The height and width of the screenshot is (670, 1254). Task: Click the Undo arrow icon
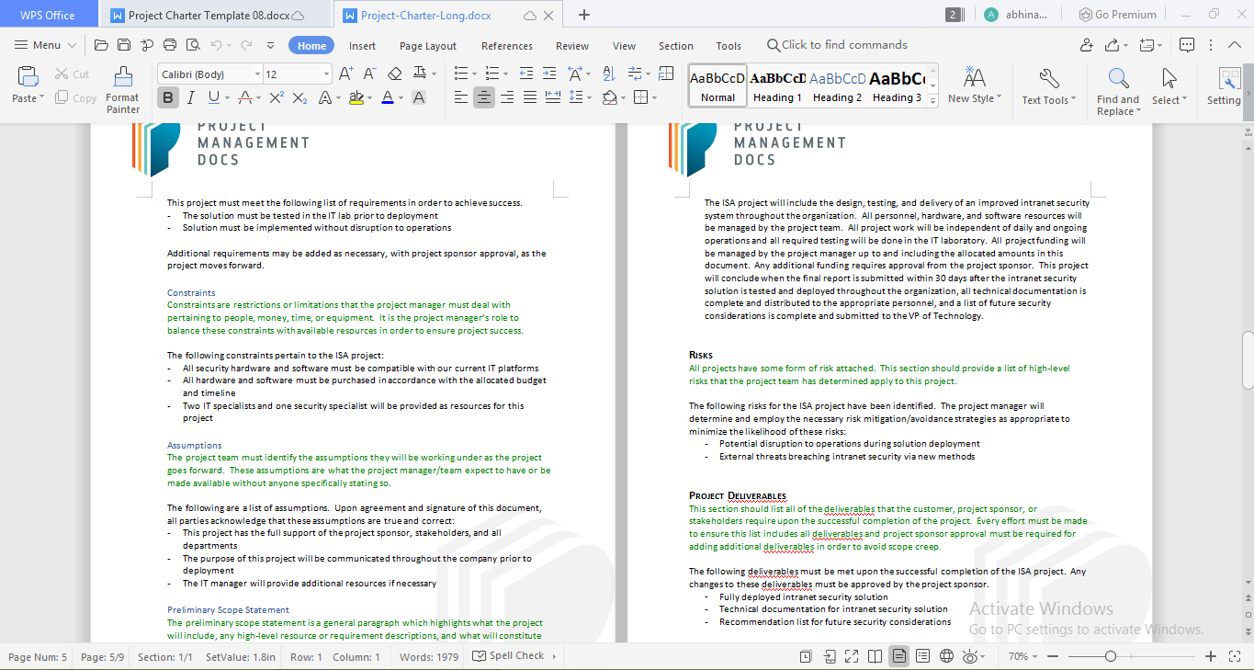216,45
